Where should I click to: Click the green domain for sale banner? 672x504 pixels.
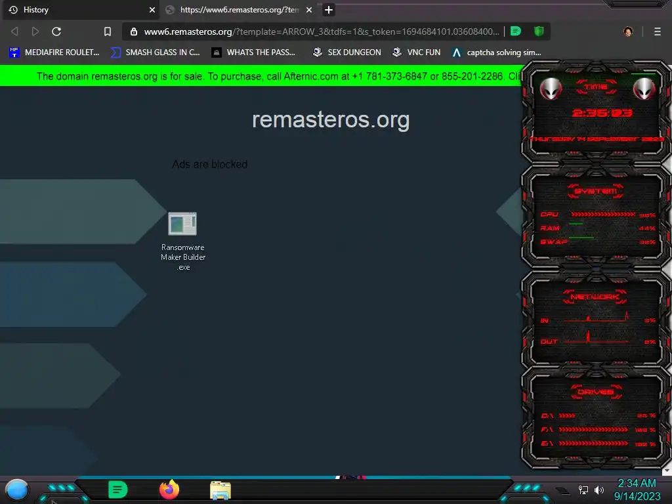[x=261, y=76]
